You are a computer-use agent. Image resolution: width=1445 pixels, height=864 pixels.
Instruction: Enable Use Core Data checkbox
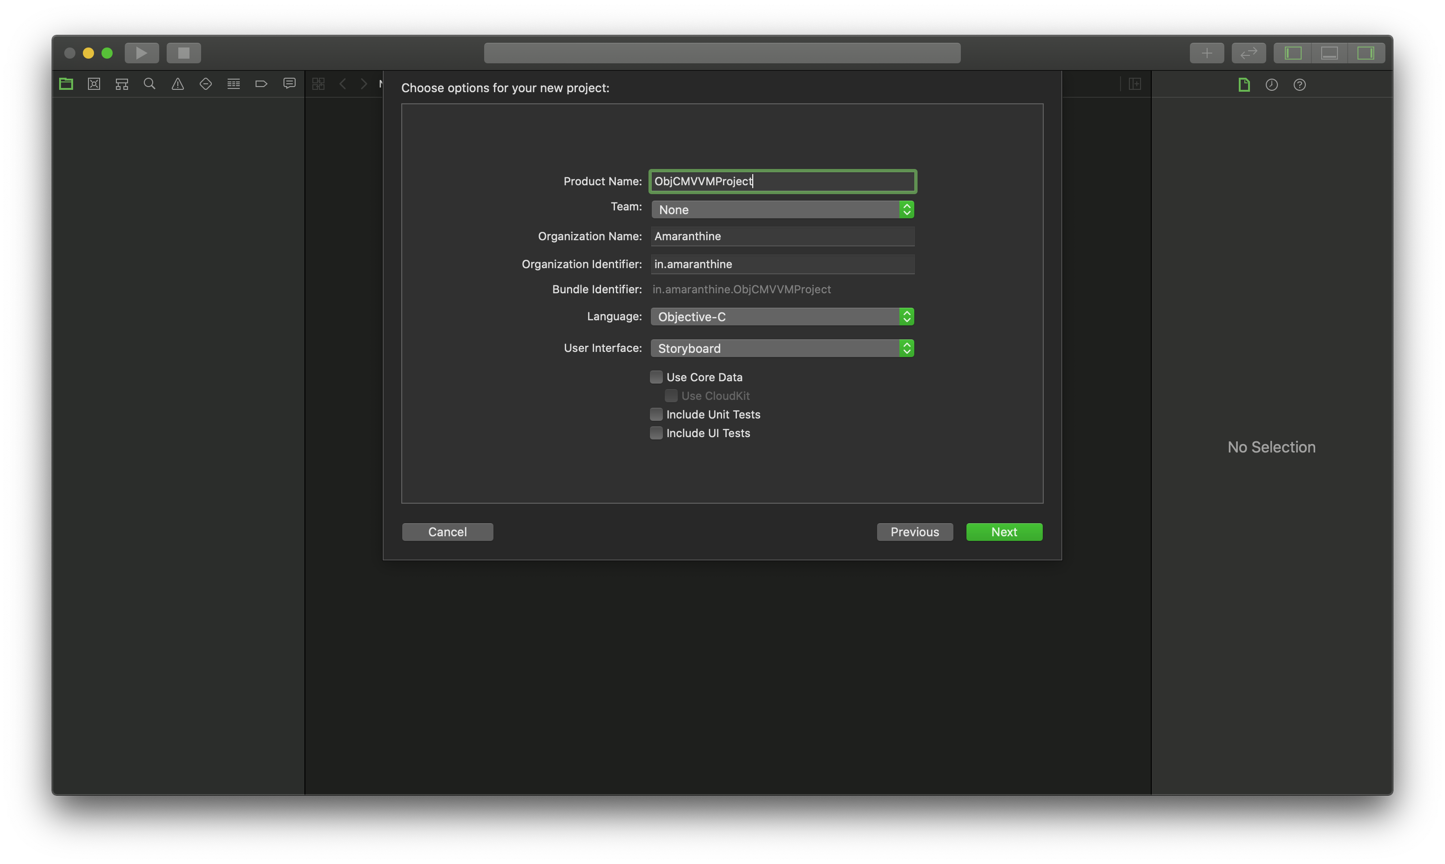coord(656,377)
